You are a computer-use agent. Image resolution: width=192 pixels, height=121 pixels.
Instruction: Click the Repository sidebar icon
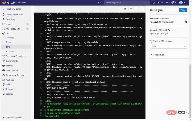pos(4,19)
